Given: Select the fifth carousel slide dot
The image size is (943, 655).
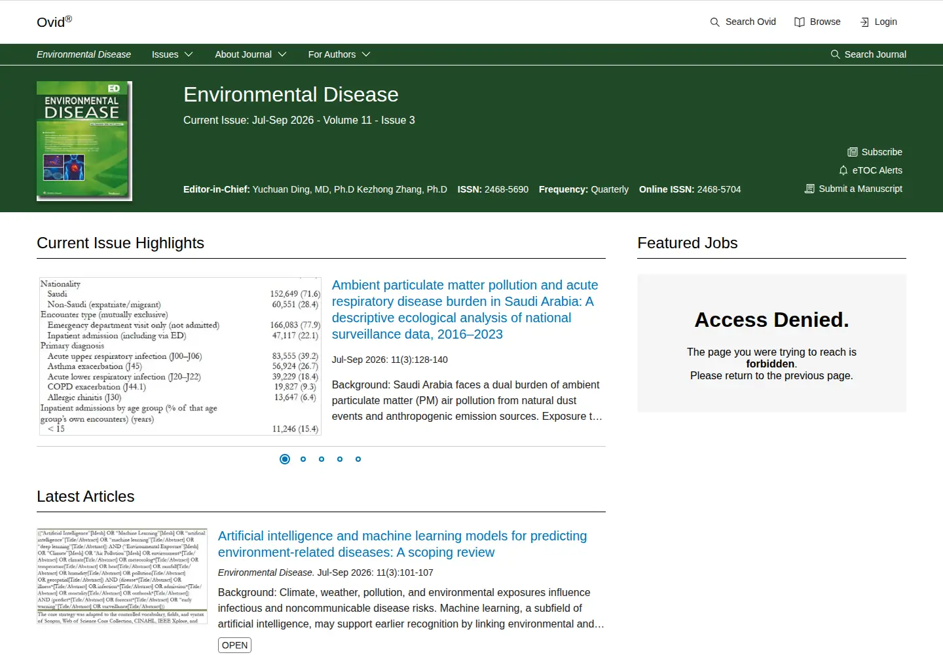Looking at the screenshot, I should pyautogui.click(x=358, y=459).
